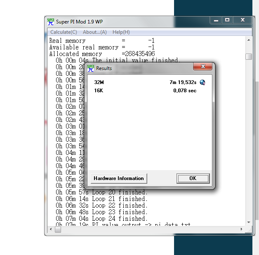The height and width of the screenshot is (255, 259).
Task: Click the 'Loop 21 finished.' log line
Action: pyautogui.click(x=101, y=199)
